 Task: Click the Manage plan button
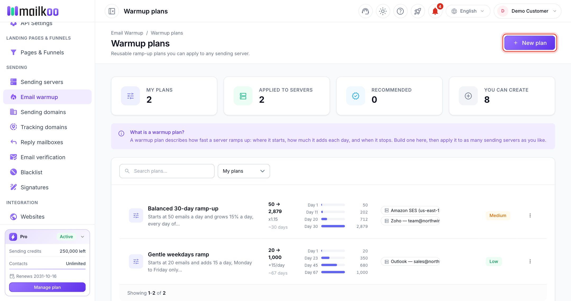click(47, 287)
